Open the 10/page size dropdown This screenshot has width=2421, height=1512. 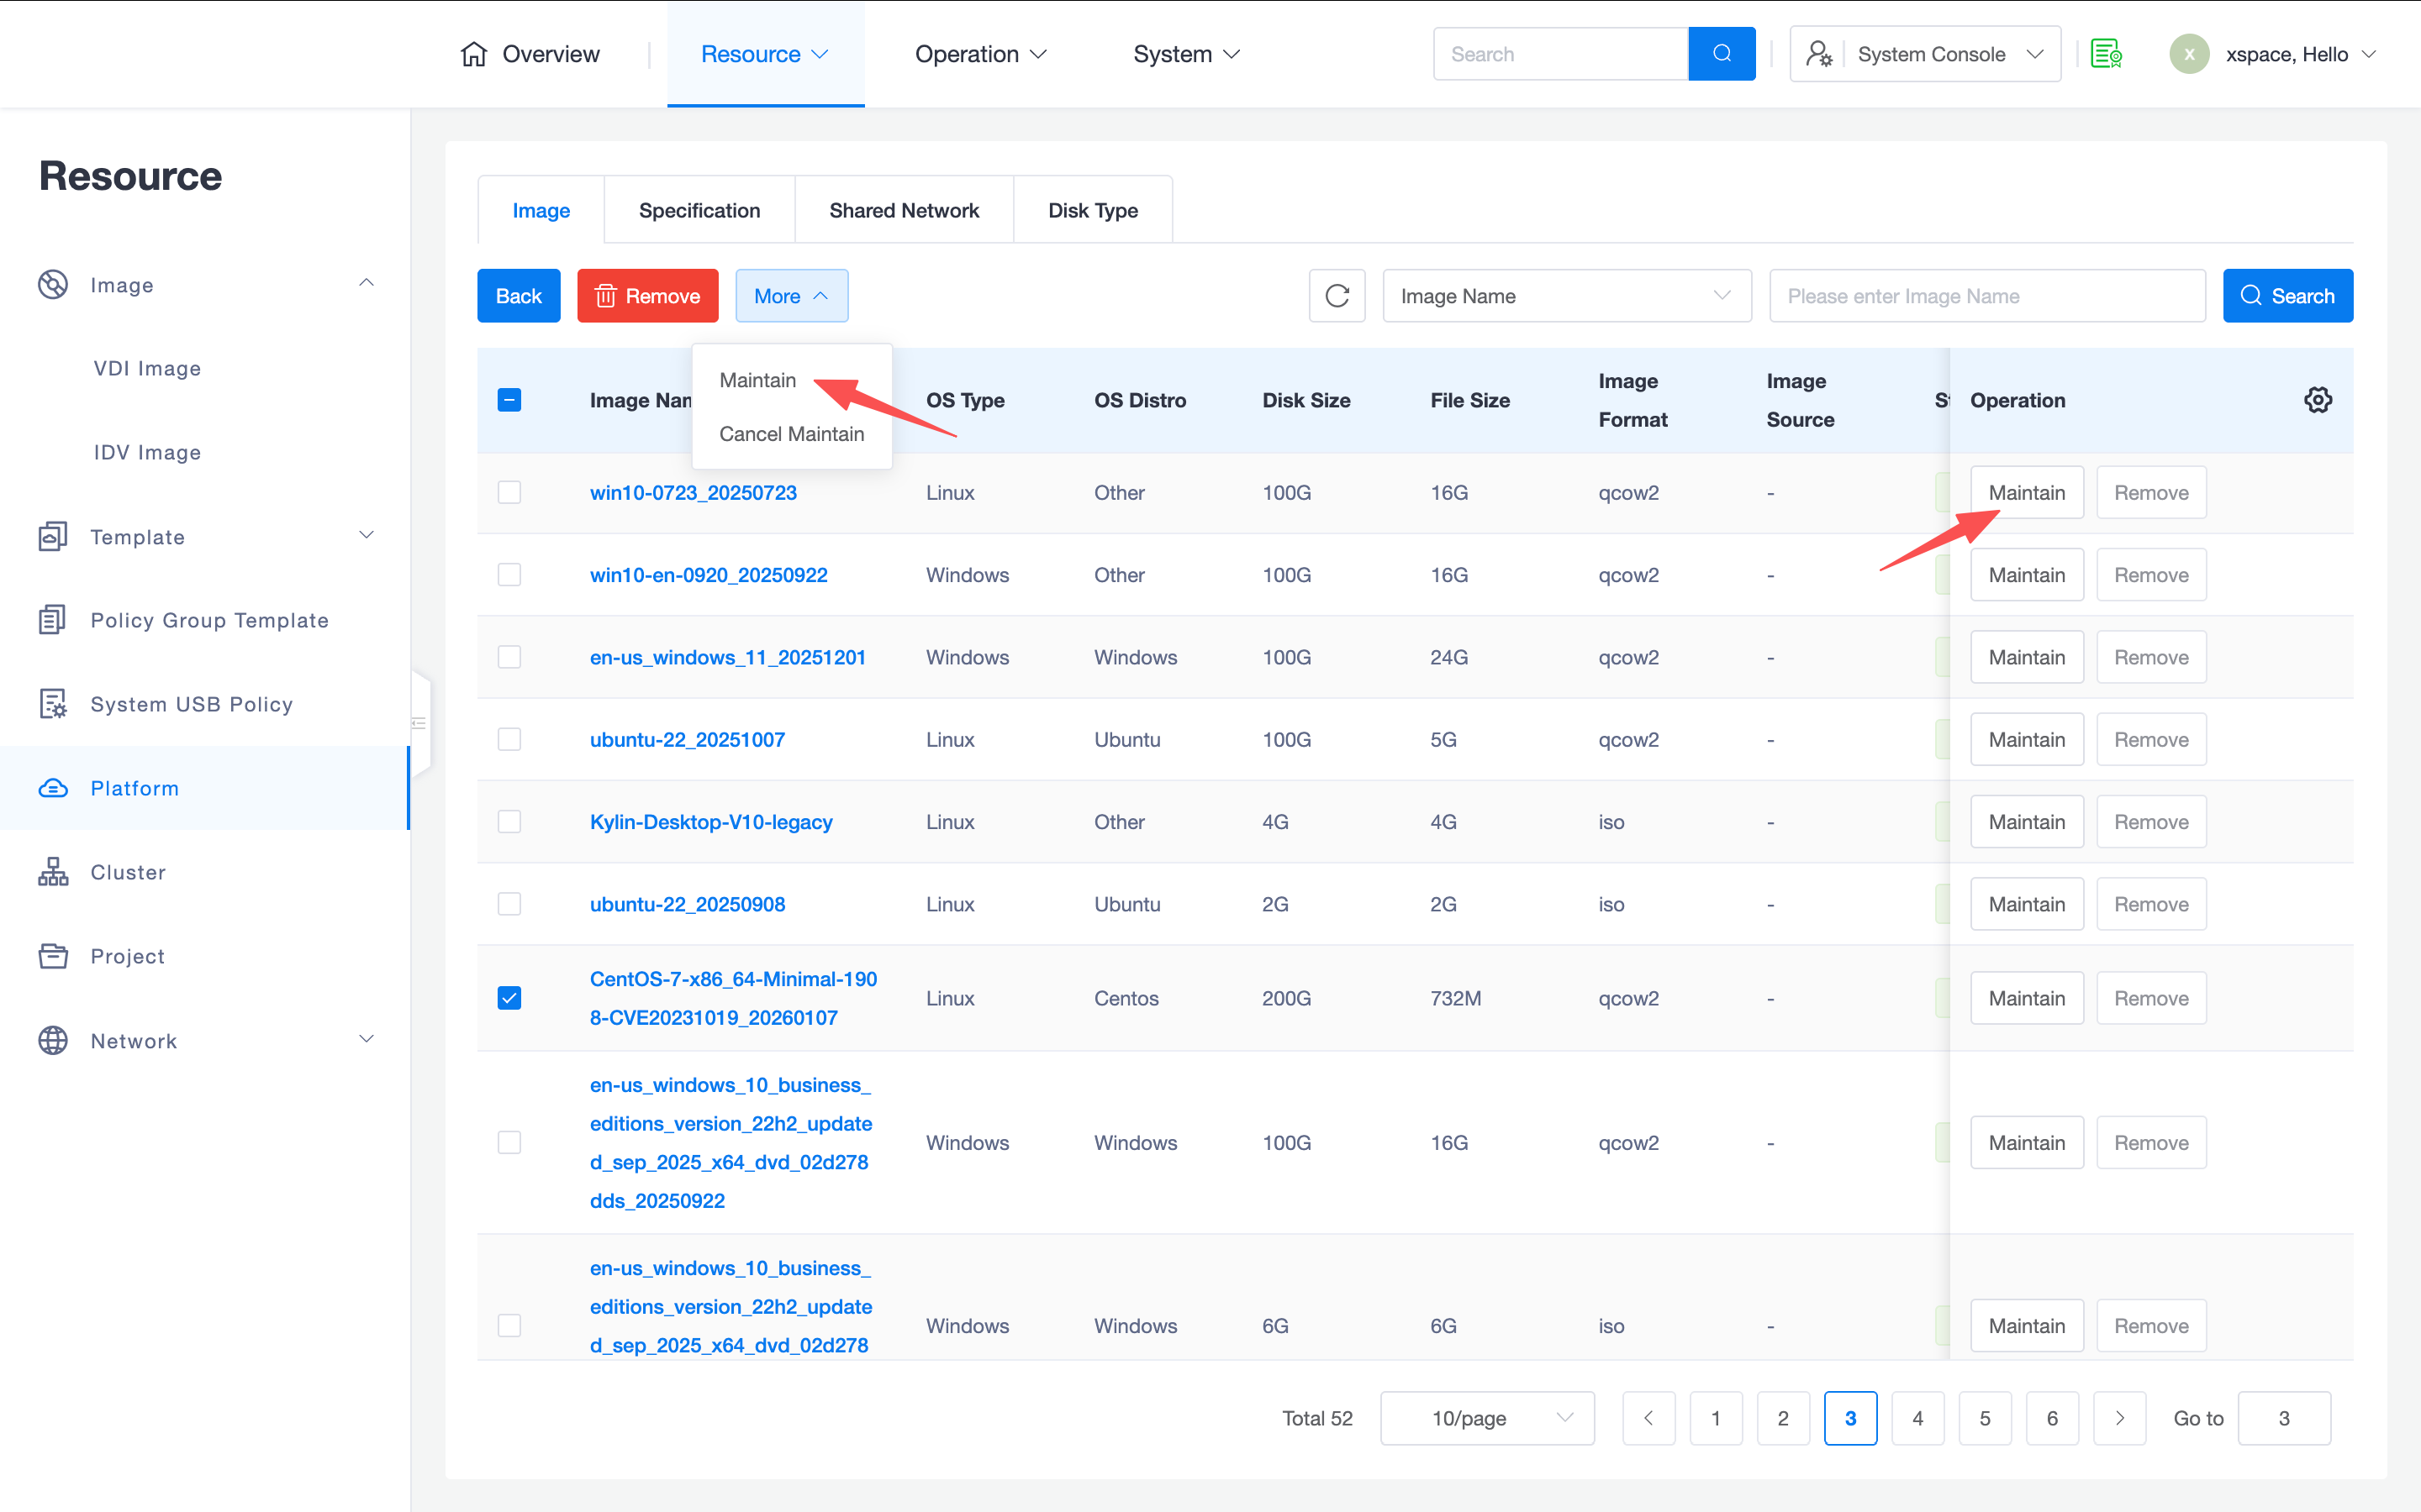click(1486, 1418)
